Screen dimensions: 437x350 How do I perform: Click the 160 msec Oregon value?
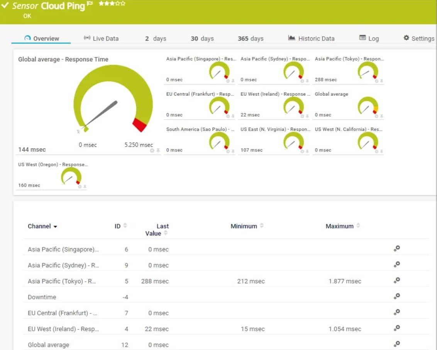(29, 185)
